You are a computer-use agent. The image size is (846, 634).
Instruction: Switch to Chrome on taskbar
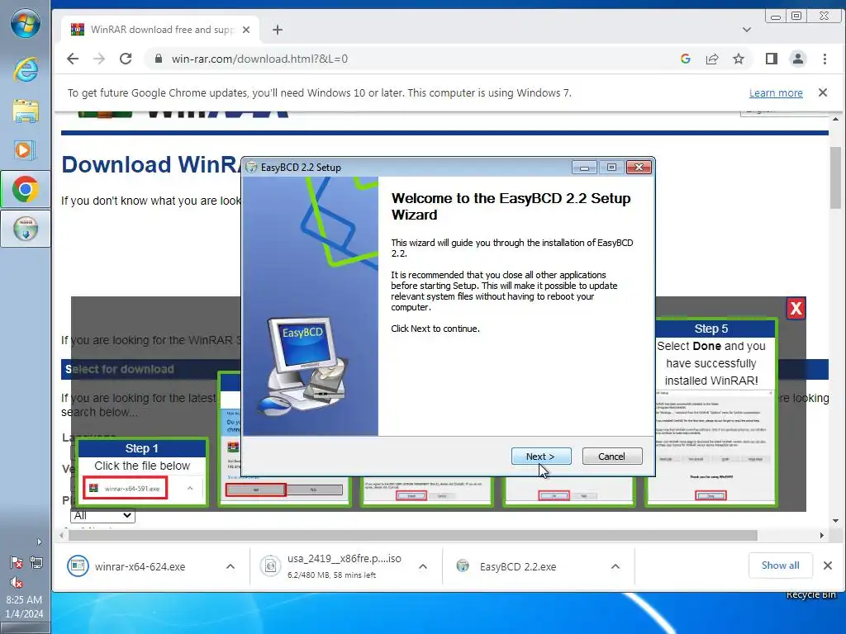point(26,189)
